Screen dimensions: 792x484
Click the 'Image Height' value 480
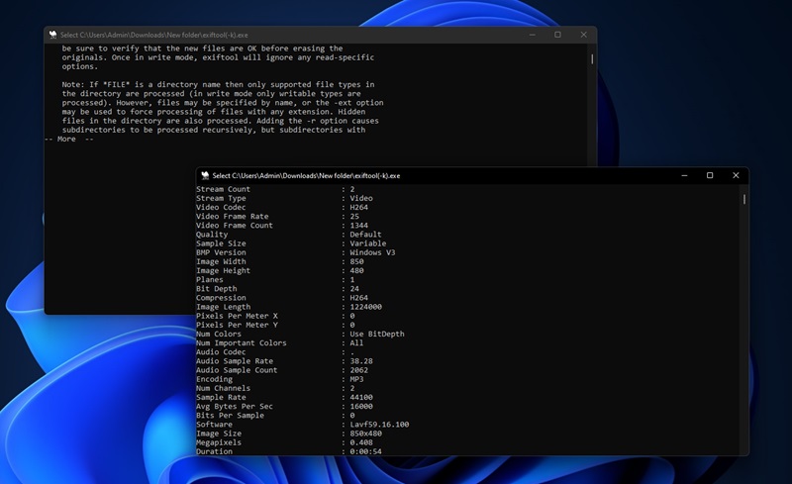[x=356, y=271]
